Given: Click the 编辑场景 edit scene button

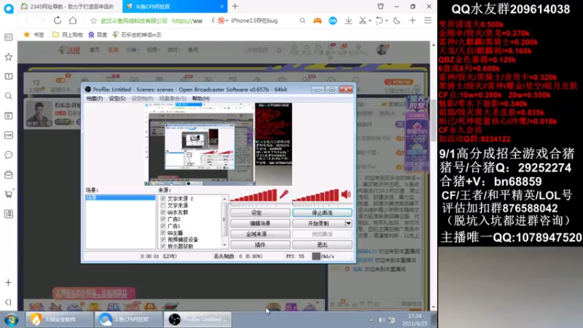Looking at the screenshot, I should click(260, 224).
